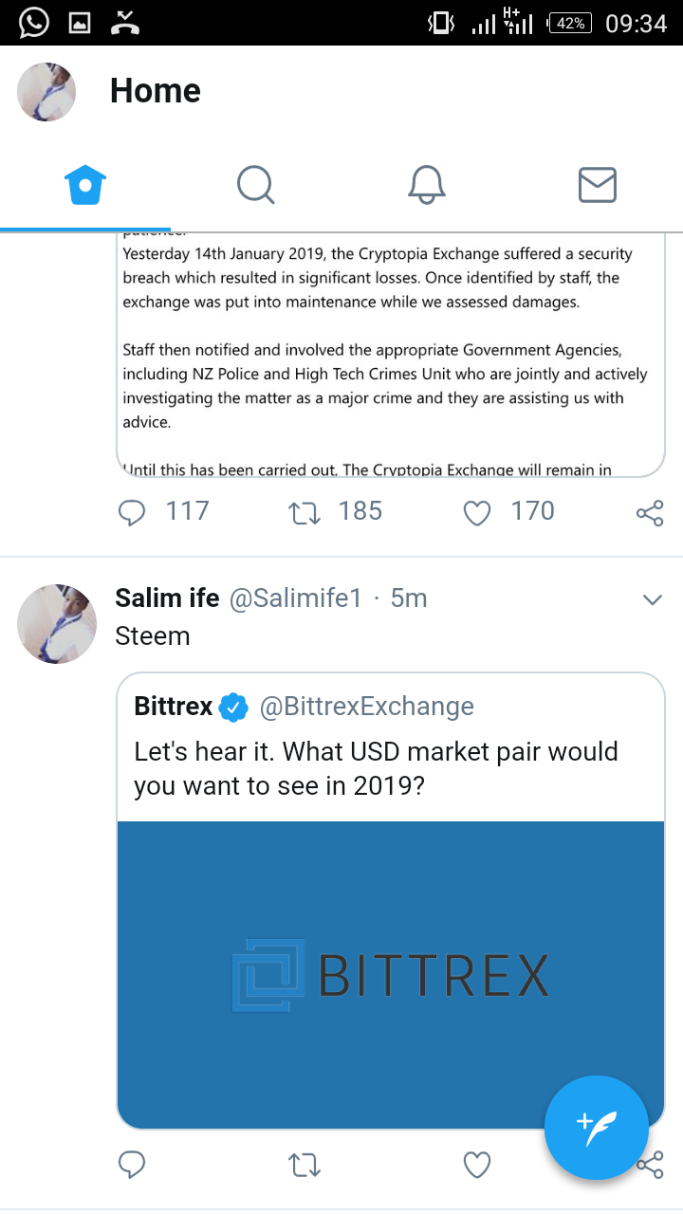The height and width of the screenshot is (1214, 683).
Task: Open the profile picture in the Home header
Action: (x=46, y=92)
